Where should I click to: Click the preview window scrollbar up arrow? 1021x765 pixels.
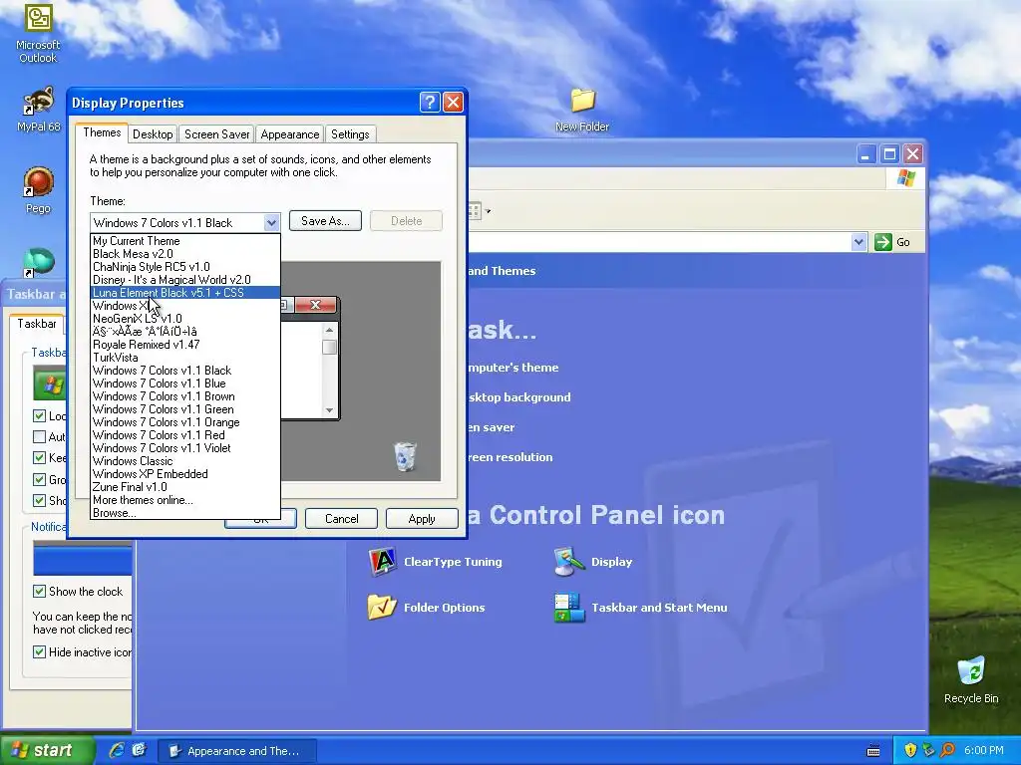coord(329,331)
